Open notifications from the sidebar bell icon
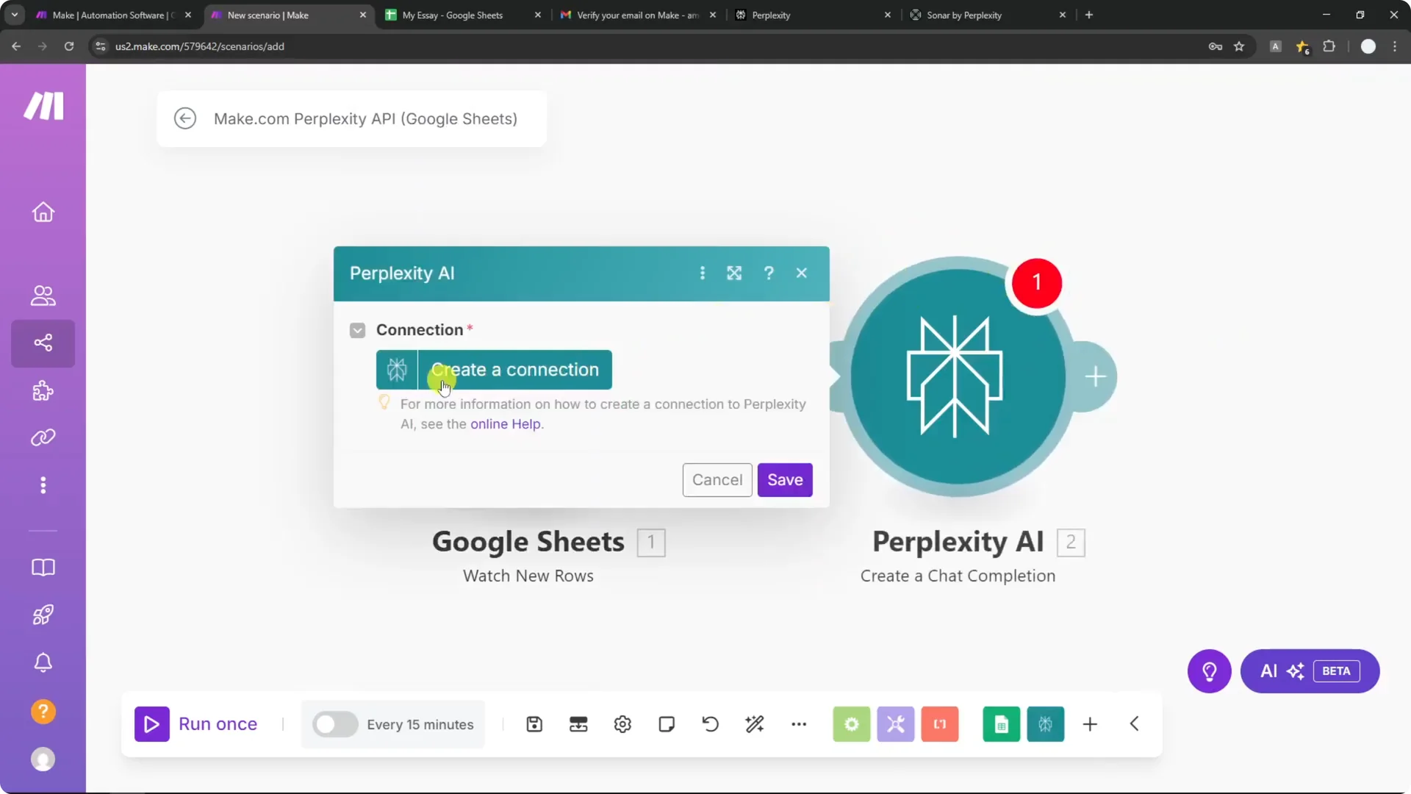 [43, 662]
